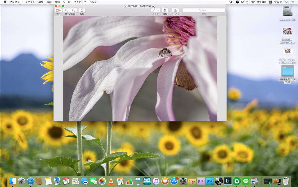Open the share (共有) button

click(82, 11)
